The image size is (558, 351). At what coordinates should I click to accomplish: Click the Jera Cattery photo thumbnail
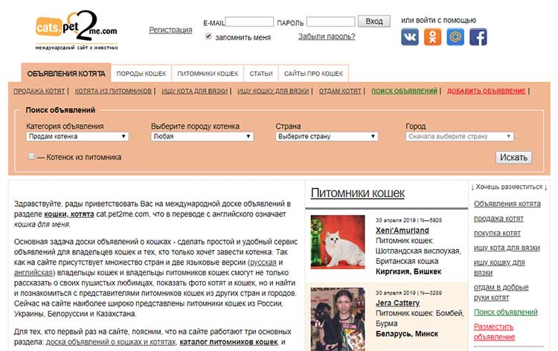(338, 319)
